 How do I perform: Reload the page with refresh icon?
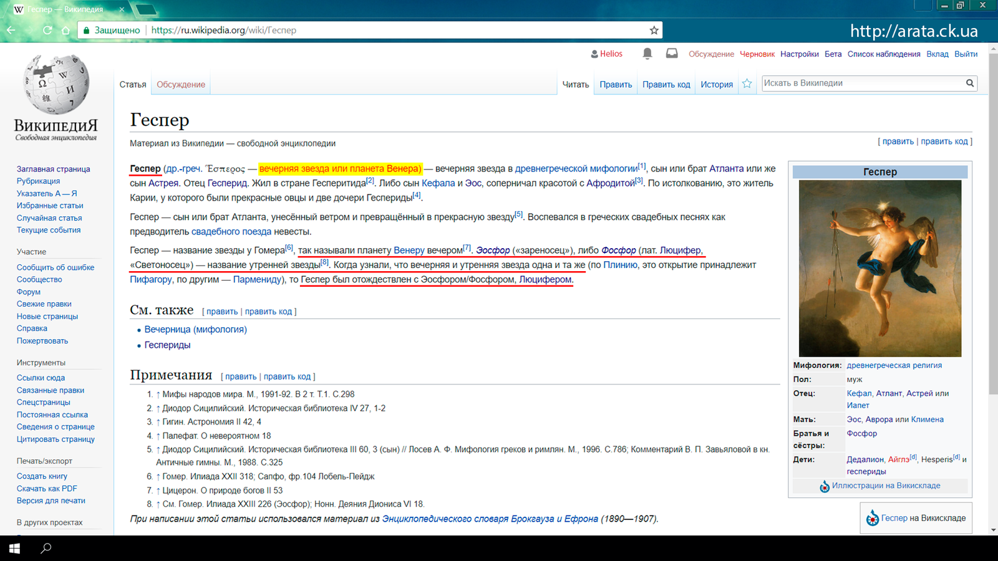(47, 30)
